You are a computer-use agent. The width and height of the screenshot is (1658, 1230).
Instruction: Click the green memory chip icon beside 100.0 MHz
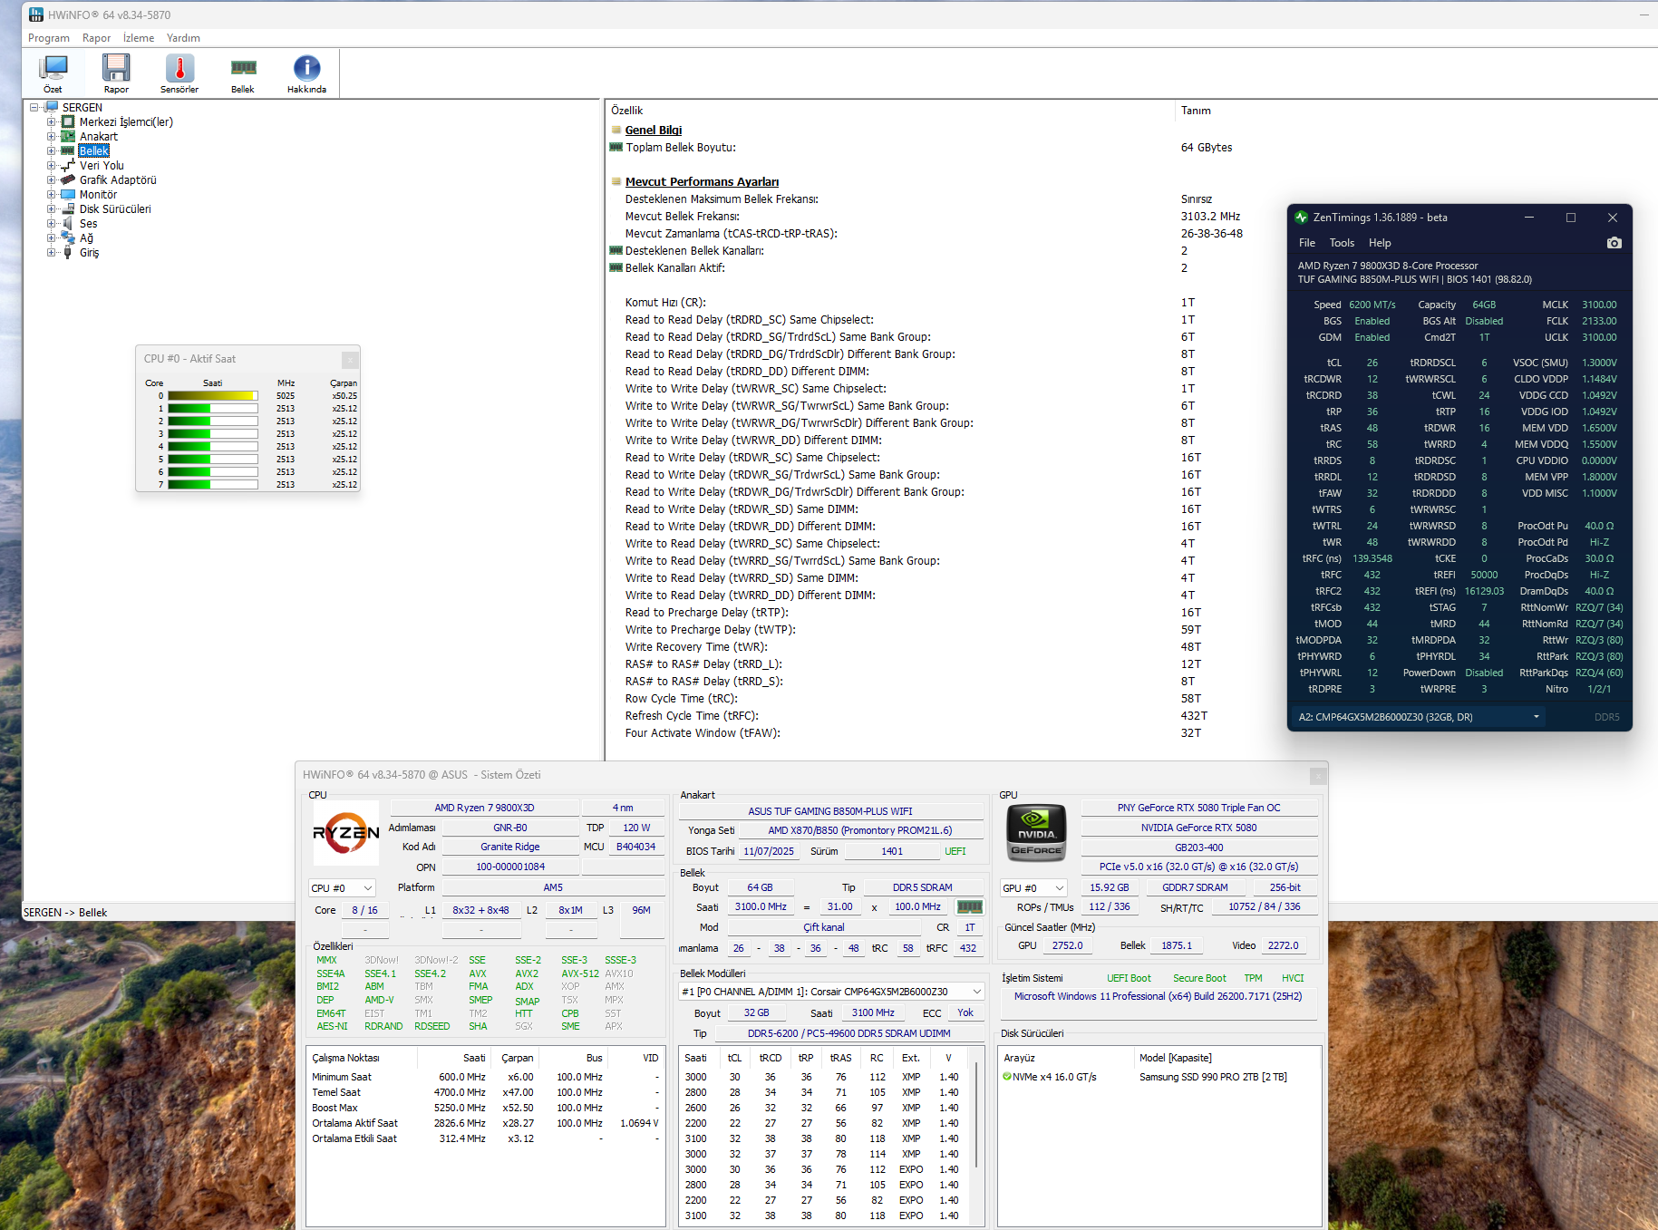pyautogui.click(x=969, y=906)
